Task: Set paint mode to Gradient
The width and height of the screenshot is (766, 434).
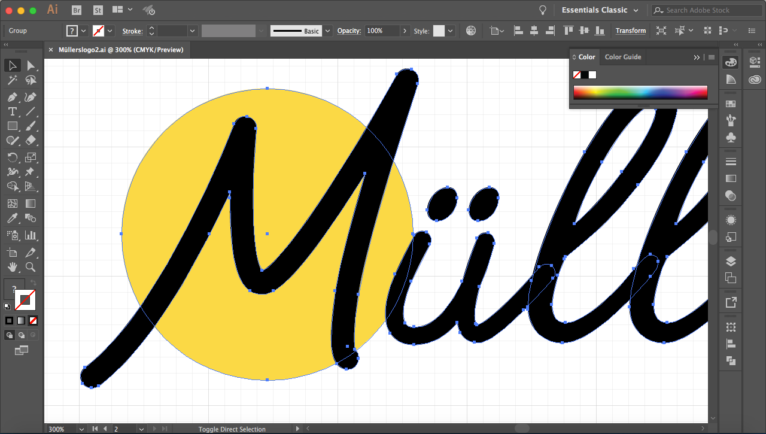Action: tap(21, 320)
